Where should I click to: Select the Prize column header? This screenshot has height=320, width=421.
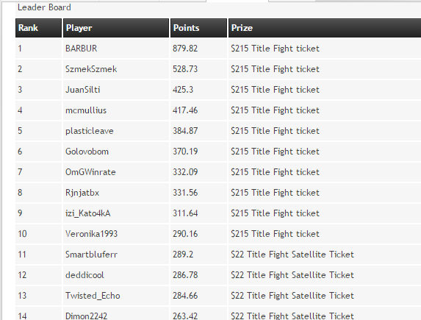325,28
